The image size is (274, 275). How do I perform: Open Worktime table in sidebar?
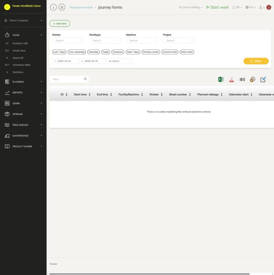[22, 65]
